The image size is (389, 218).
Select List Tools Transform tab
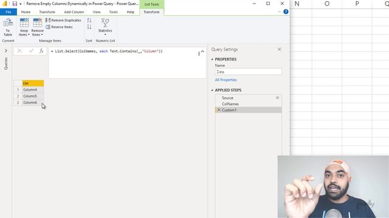[x=151, y=12]
